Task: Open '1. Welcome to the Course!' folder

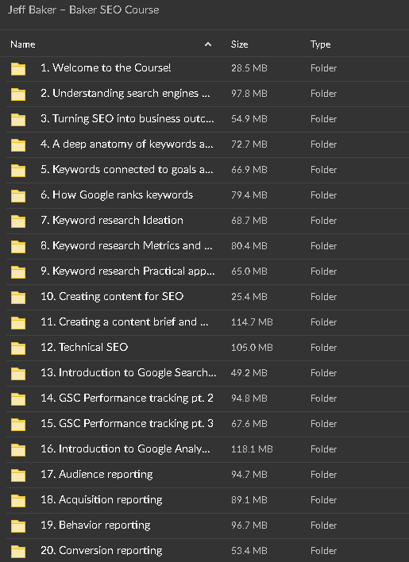Action: click(x=106, y=67)
